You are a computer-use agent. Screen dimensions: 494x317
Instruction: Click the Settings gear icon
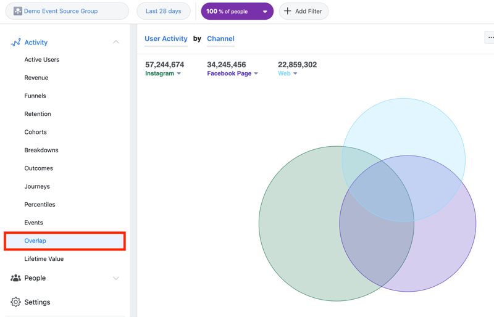point(16,302)
